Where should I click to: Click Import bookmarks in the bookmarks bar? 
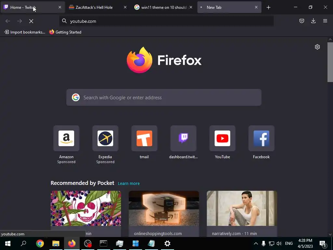point(25,32)
